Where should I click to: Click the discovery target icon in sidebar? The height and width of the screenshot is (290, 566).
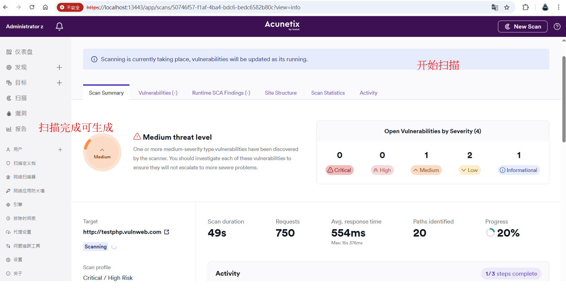tap(9, 68)
